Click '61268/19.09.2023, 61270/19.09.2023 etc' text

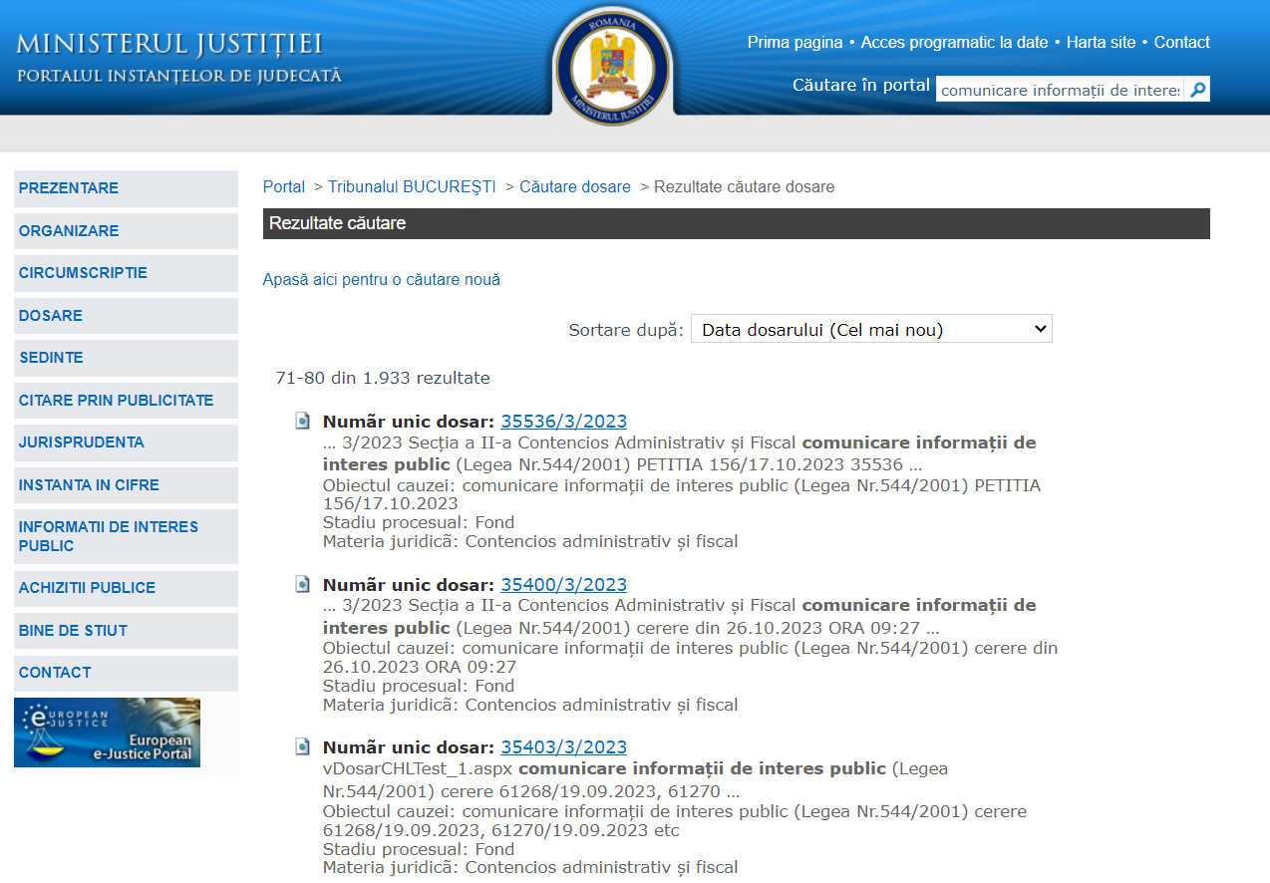501,830
